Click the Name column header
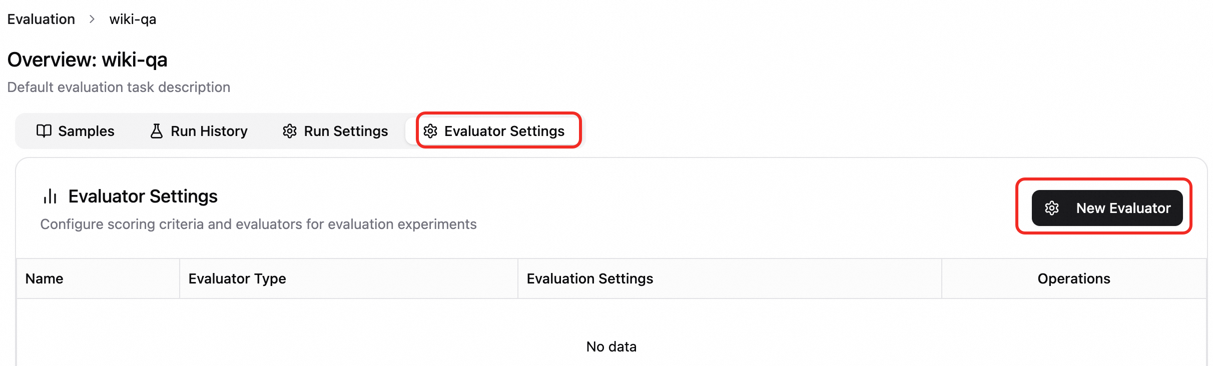The image size is (1213, 366). pos(45,278)
